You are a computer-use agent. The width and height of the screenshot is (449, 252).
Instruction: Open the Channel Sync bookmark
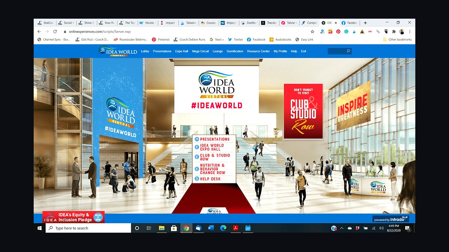pos(54,40)
